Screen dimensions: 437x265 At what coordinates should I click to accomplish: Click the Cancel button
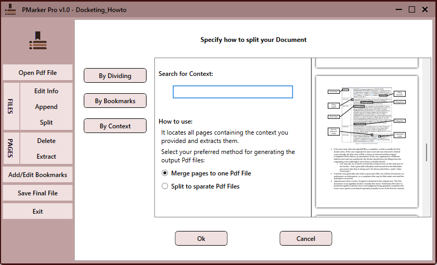[x=306, y=238]
